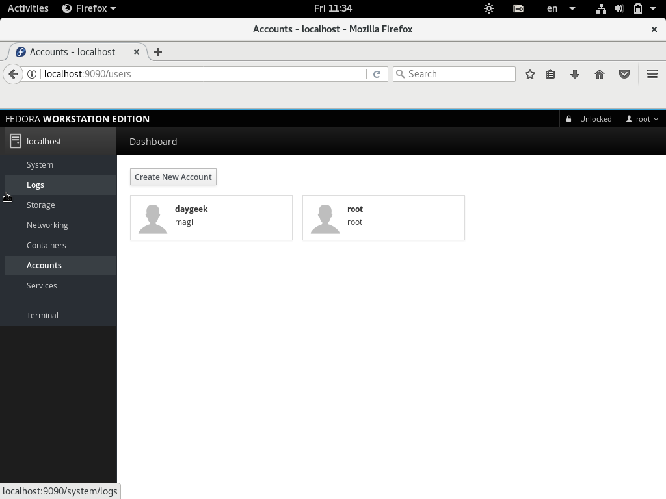666x499 pixels.
Task: Click the brightness icon in the top bar
Action: (x=489, y=8)
